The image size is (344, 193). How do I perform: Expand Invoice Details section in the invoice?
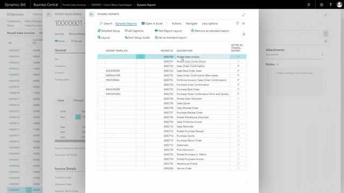click(66, 169)
